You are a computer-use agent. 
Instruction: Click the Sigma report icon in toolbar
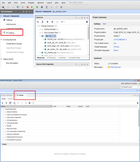(47, 7)
